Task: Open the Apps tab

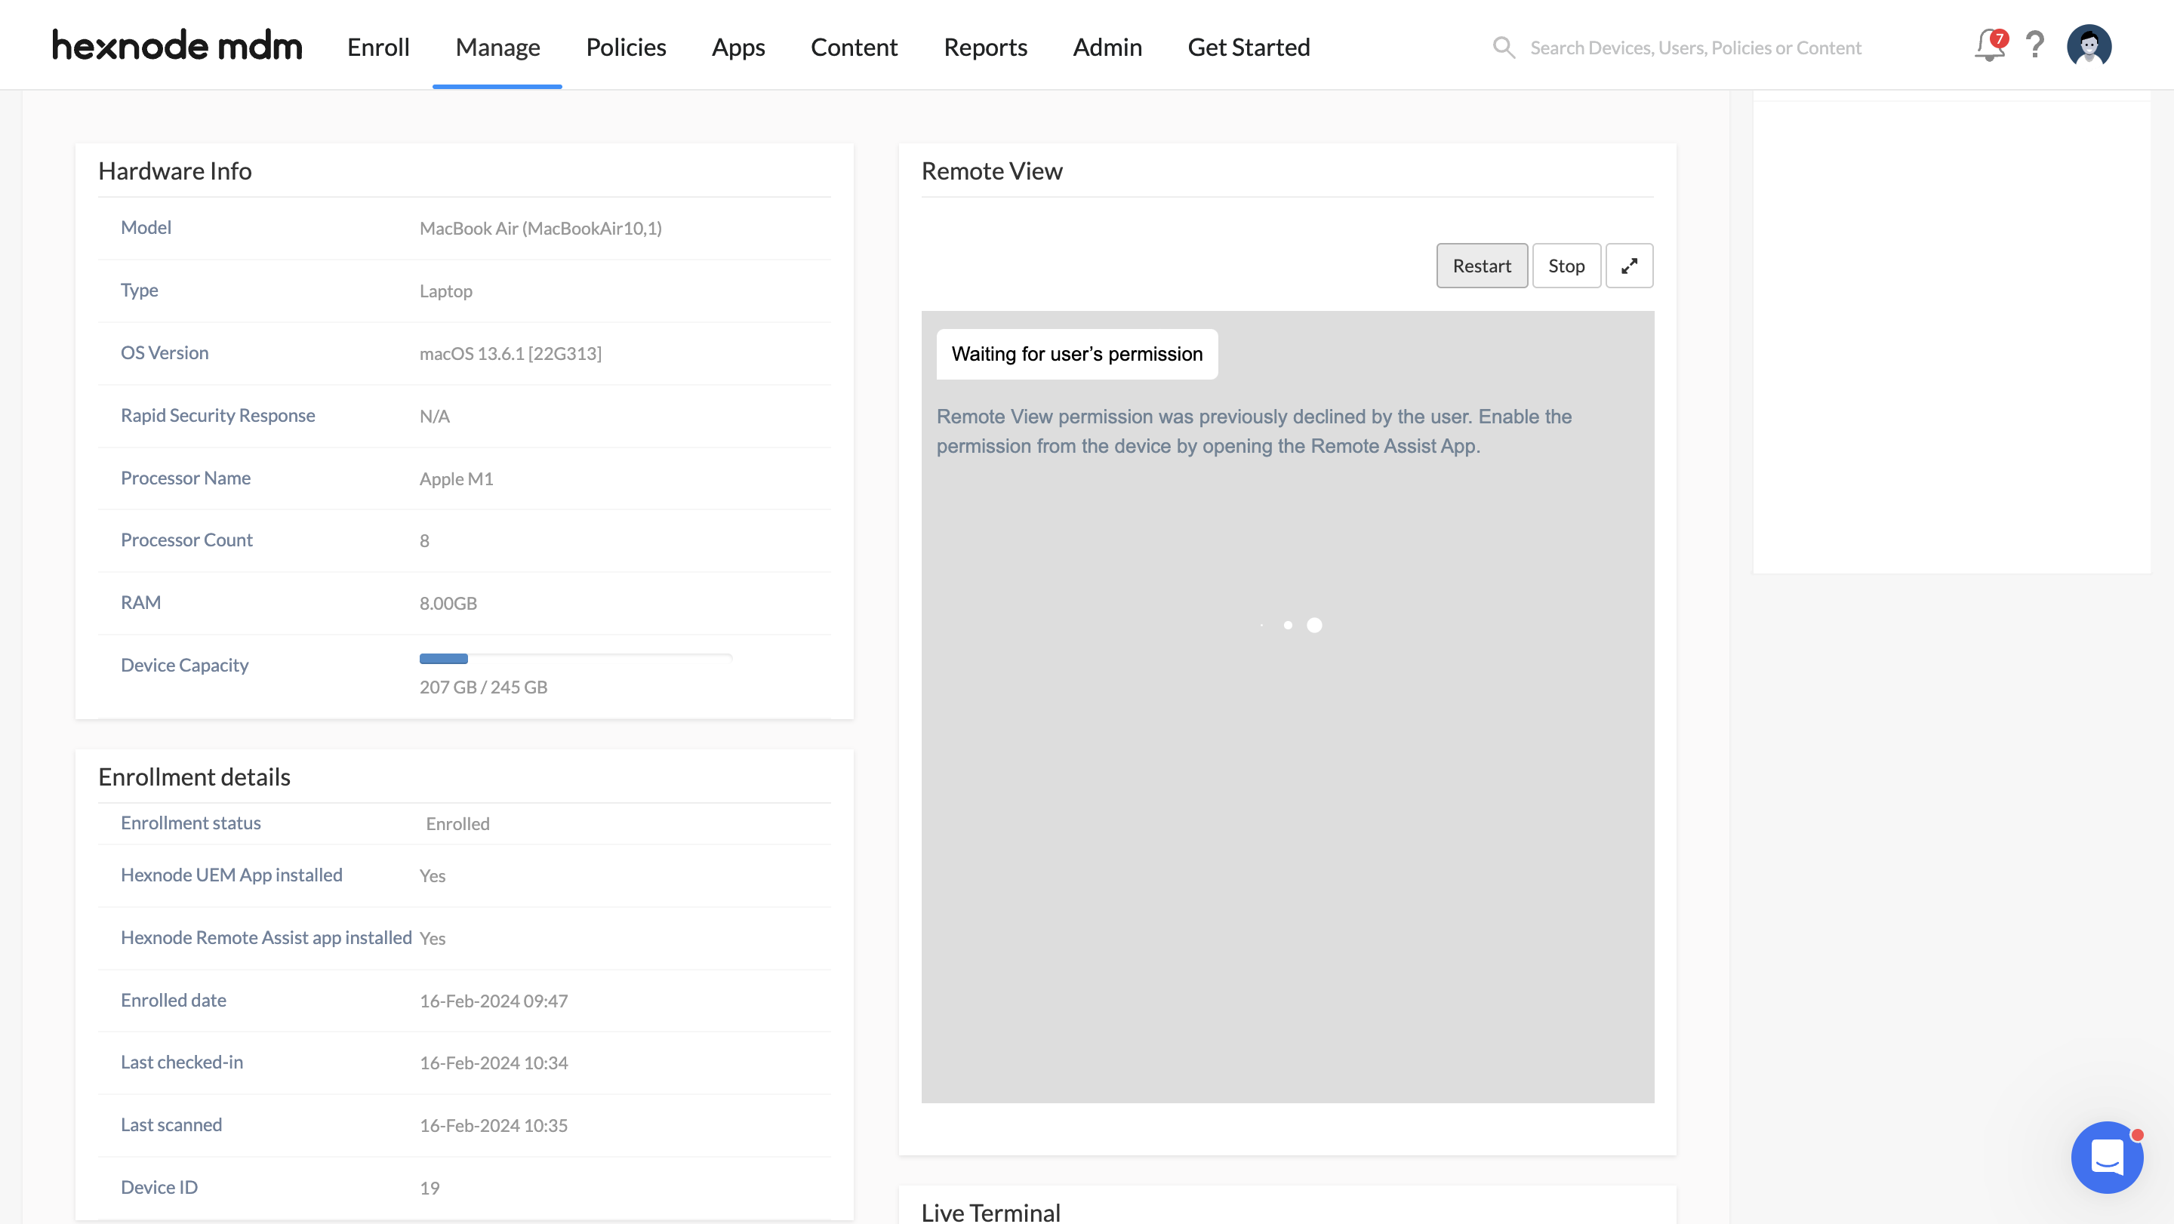Action: coord(737,48)
